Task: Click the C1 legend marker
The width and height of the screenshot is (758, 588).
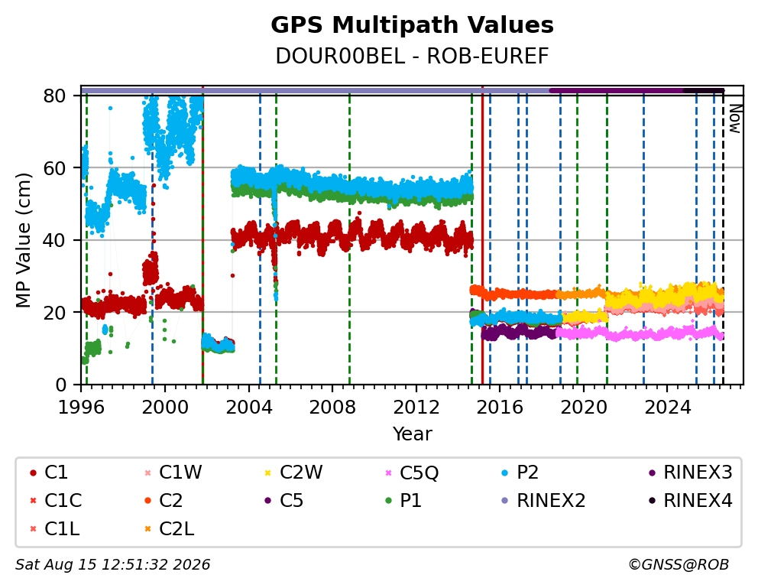Action: click(33, 473)
